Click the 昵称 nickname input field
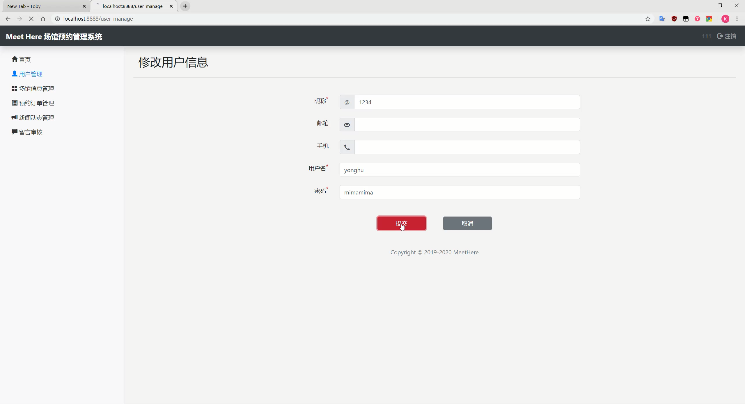745x404 pixels. coord(467,102)
